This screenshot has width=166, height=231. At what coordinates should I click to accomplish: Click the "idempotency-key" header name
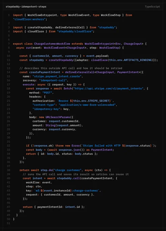46,109
